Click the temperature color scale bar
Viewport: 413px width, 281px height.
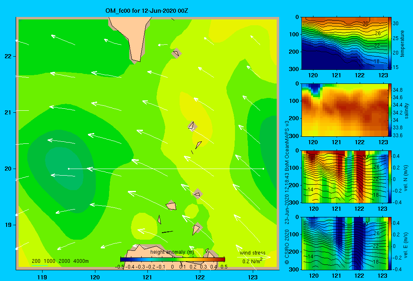390,43
